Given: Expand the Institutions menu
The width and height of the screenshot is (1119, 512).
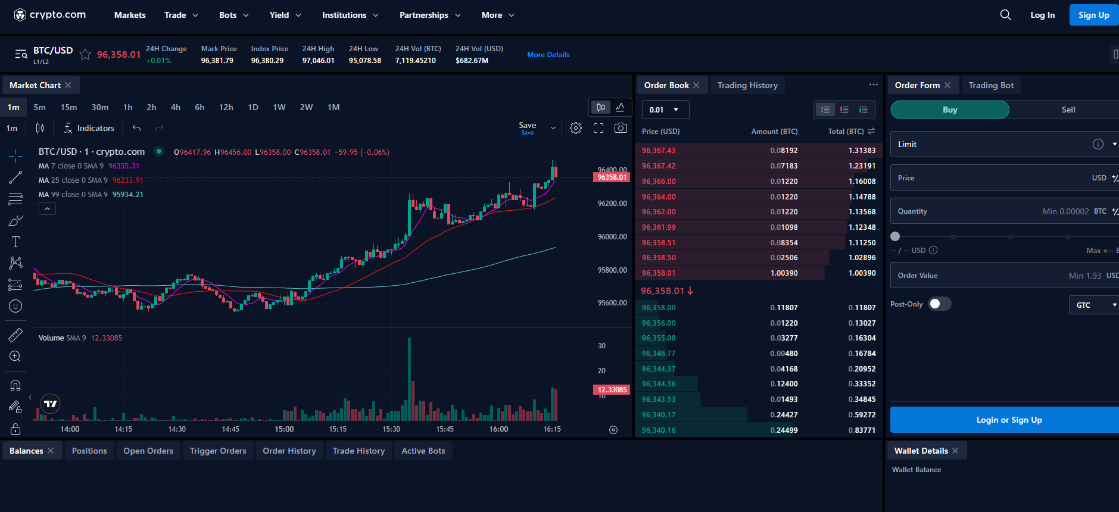Looking at the screenshot, I should (350, 15).
